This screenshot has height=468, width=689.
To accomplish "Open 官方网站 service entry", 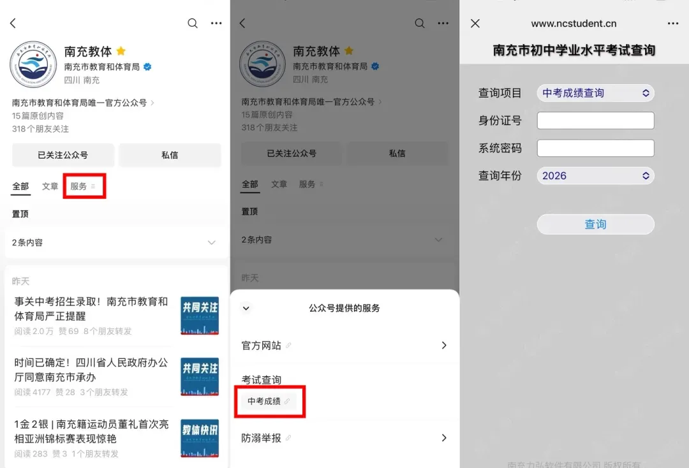I will point(344,346).
